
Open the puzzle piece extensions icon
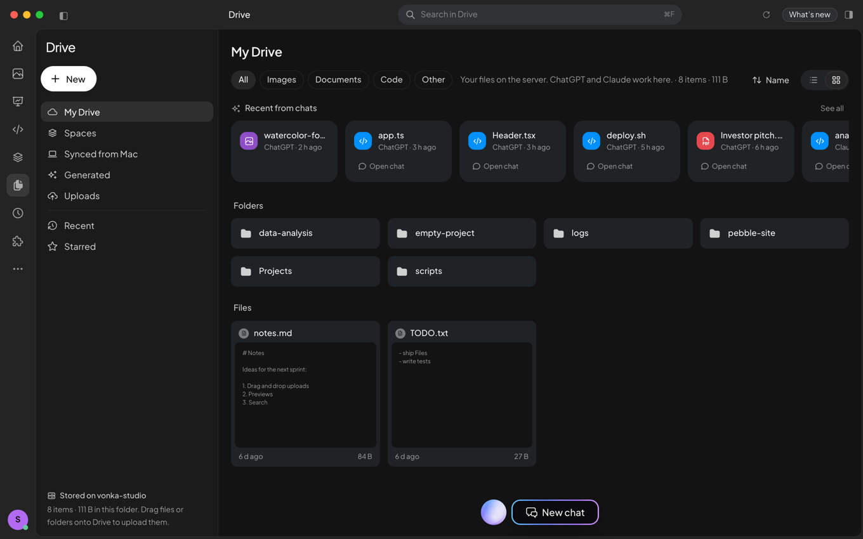pyautogui.click(x=18, y=241)
